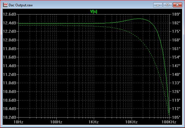
Task: Click the 133° phase axis label
Action: tap(176, 83)
